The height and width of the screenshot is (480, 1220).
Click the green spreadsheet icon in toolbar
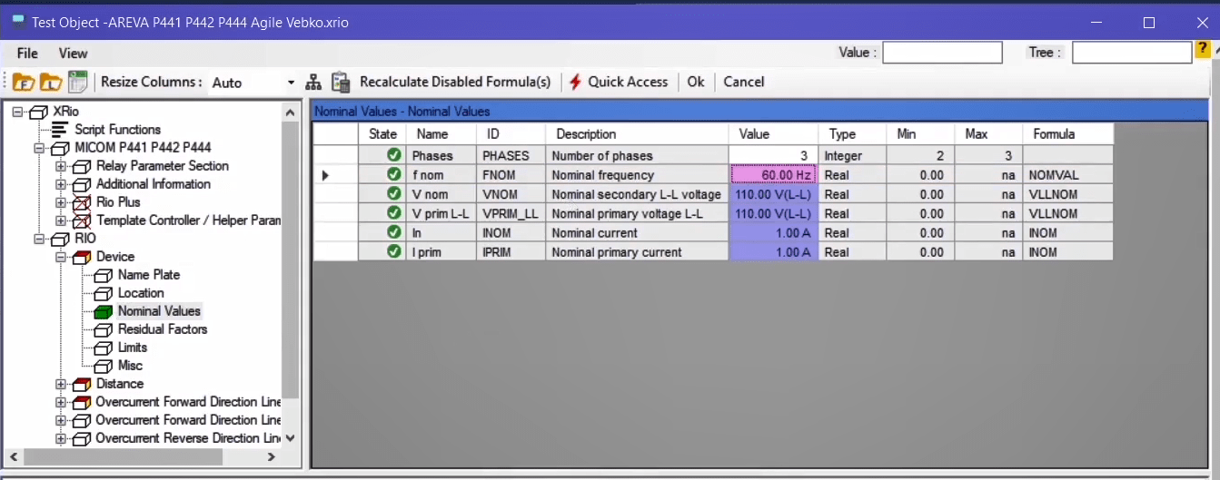tap(78, 82)
